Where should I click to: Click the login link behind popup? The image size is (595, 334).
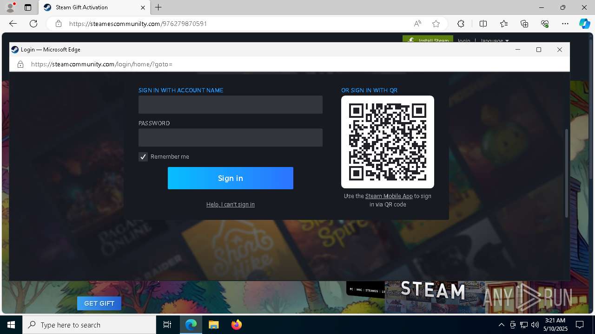pyautogui.click(x=463, y=40)
